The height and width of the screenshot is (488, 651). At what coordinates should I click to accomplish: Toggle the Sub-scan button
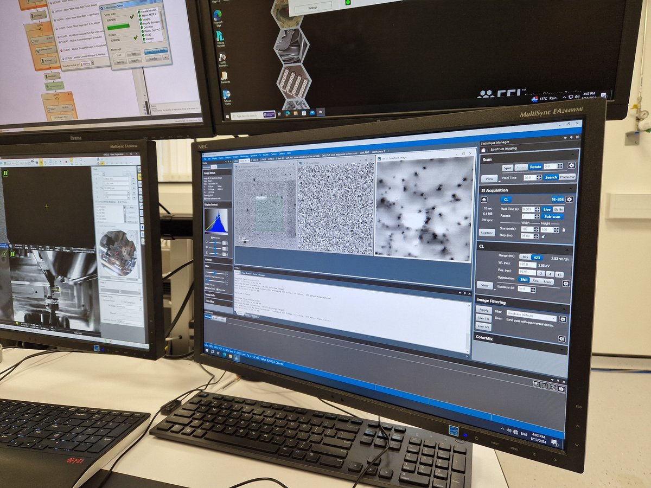(552, 217)
